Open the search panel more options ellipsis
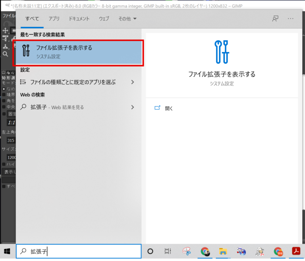 coord(291,19)
